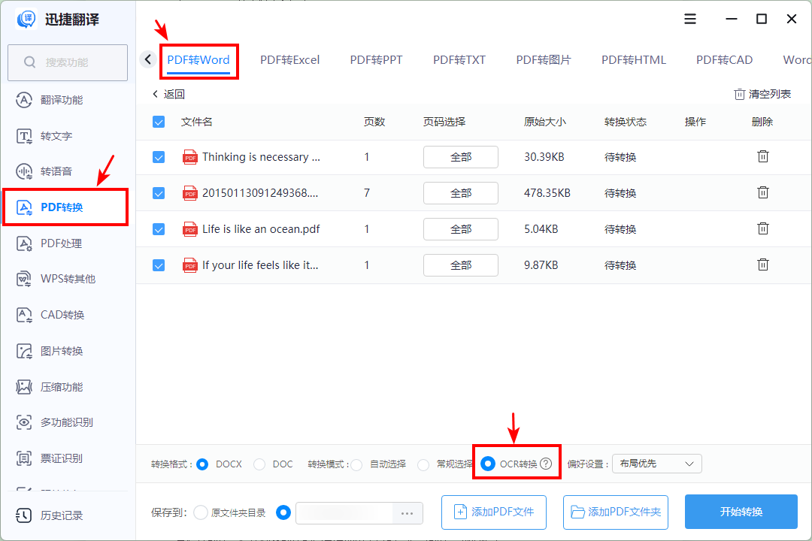Uncheck the Thinking is necessary file checkbox
Image resolution: width=812 pixels, height=541 pixels.
[159, 157]
